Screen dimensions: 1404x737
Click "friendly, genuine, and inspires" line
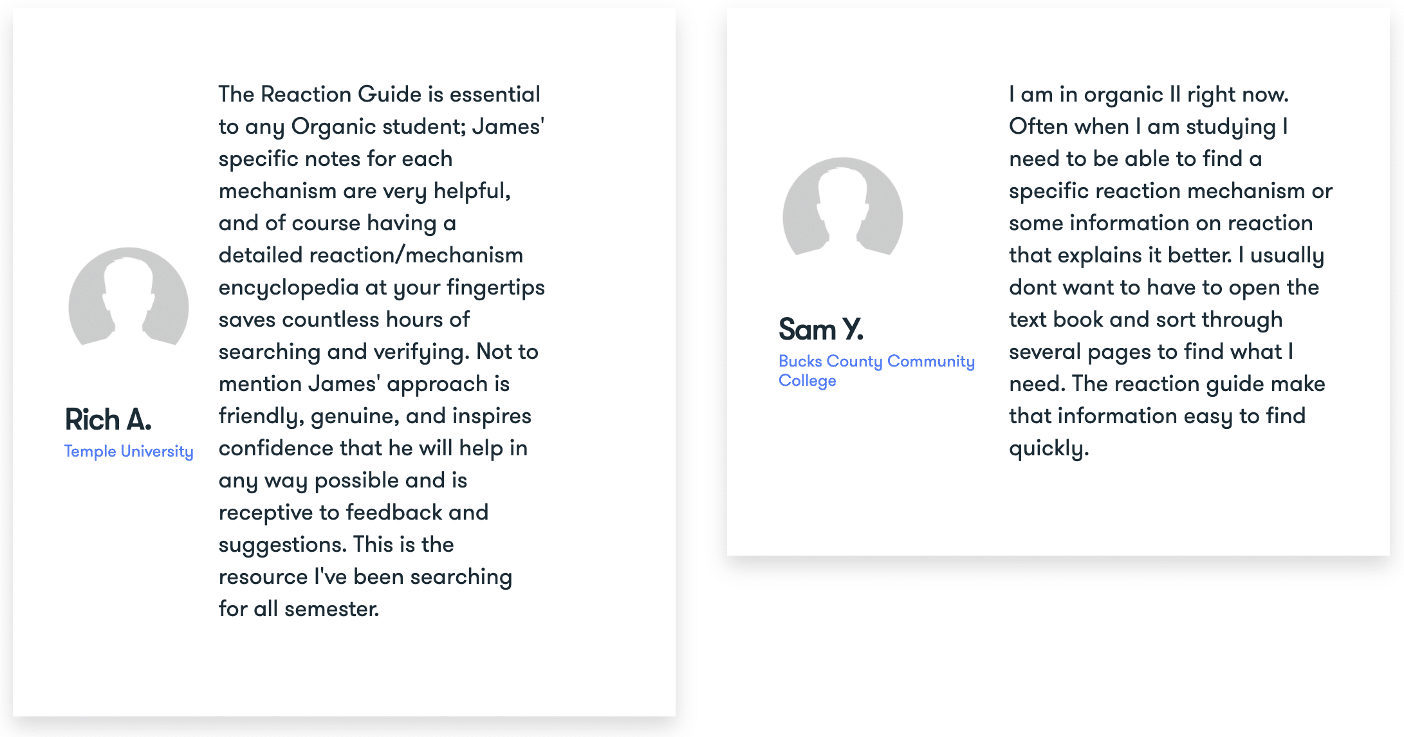coord(375,416)
